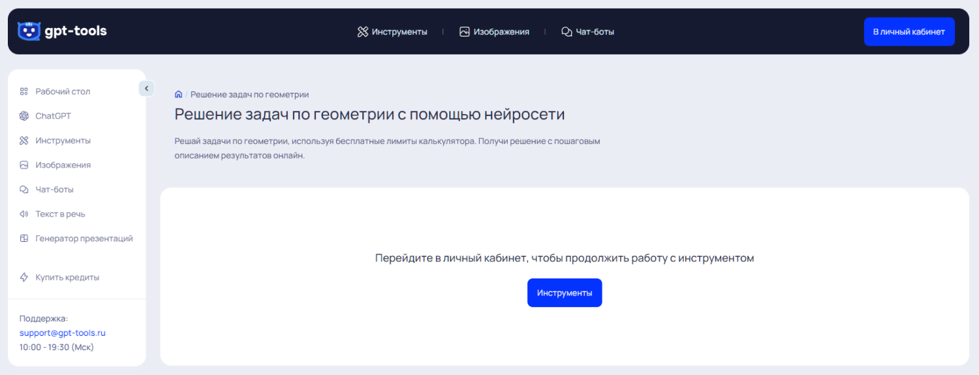
Task: Click the sidebar Инструменты tools icon
Action: coord(24,140)
